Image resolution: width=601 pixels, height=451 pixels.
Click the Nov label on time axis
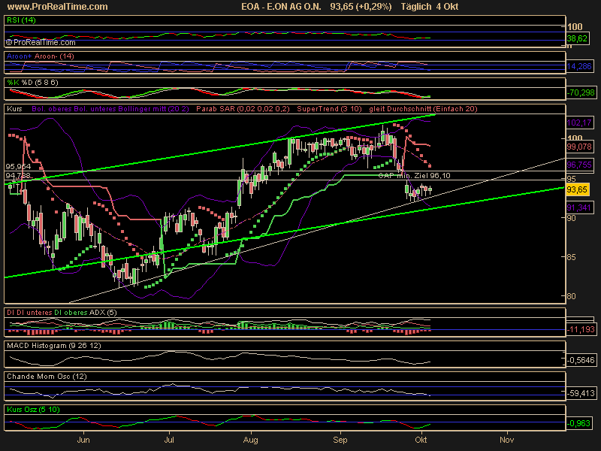click(506, 440)
